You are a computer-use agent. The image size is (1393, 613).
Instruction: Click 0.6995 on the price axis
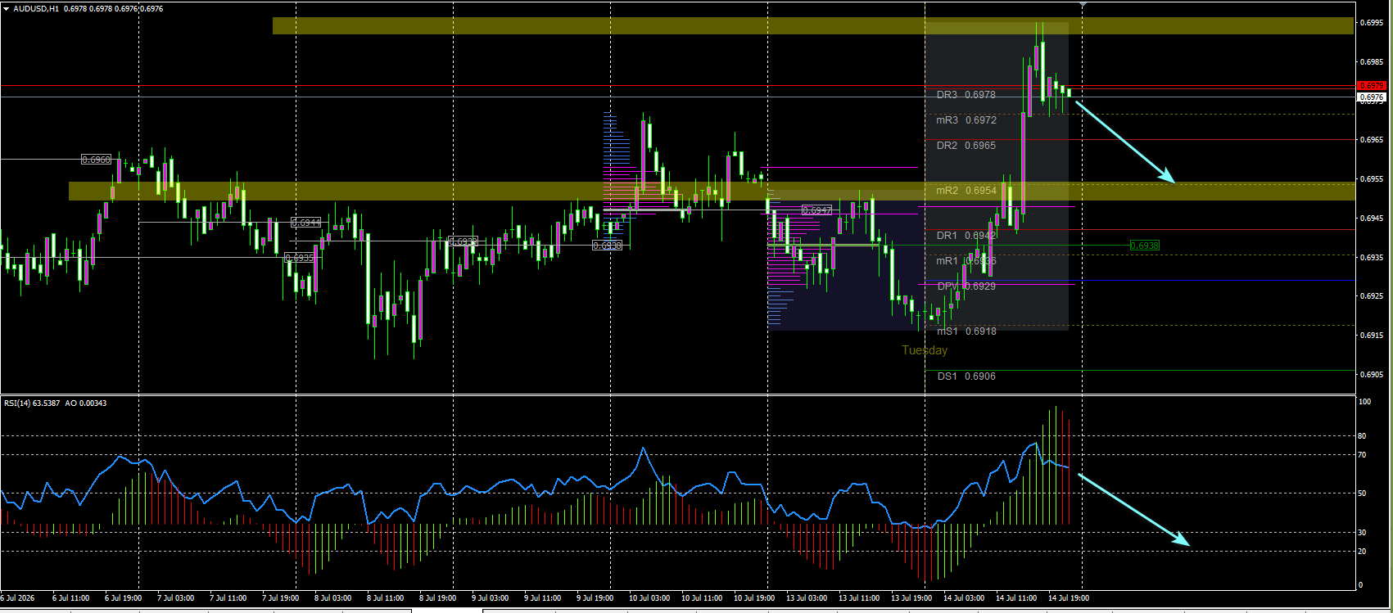click(x=1372, y=23)
